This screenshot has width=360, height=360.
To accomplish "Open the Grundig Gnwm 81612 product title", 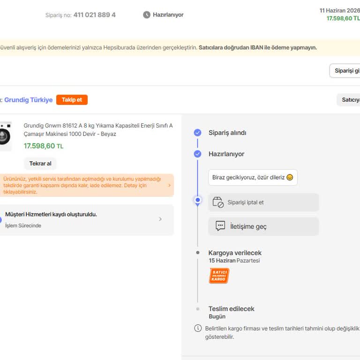I will (98, 130).
